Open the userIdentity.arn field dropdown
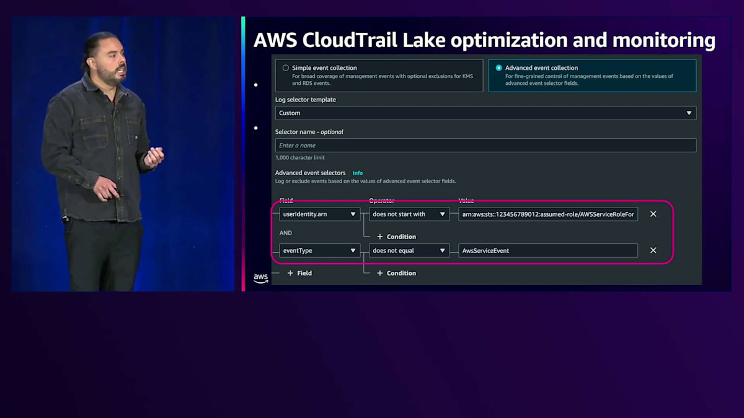 pos(319,214)
